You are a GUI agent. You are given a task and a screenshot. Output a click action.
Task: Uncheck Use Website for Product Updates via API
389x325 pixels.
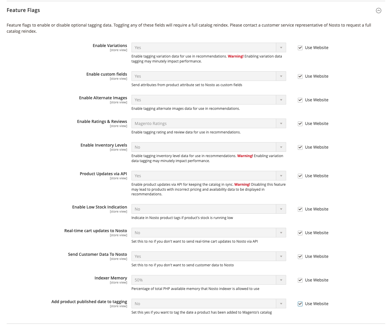[300, 176]
